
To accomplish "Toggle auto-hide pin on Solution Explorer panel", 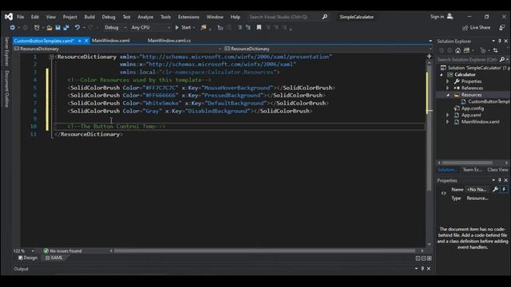I will [500, 41].
